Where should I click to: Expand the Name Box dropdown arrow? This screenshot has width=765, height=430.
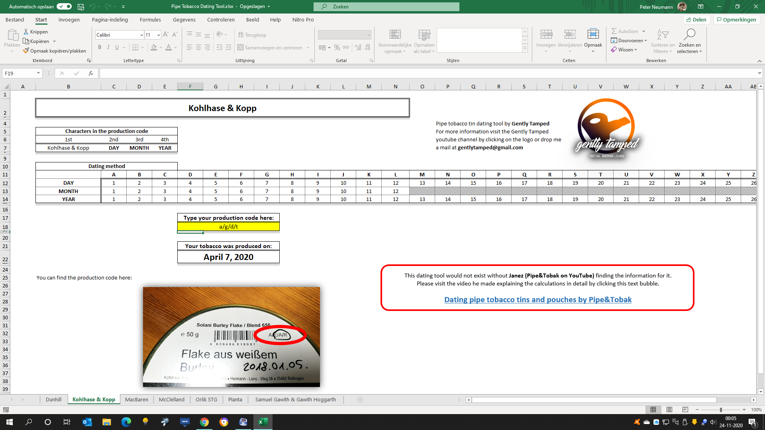point(38,73)
